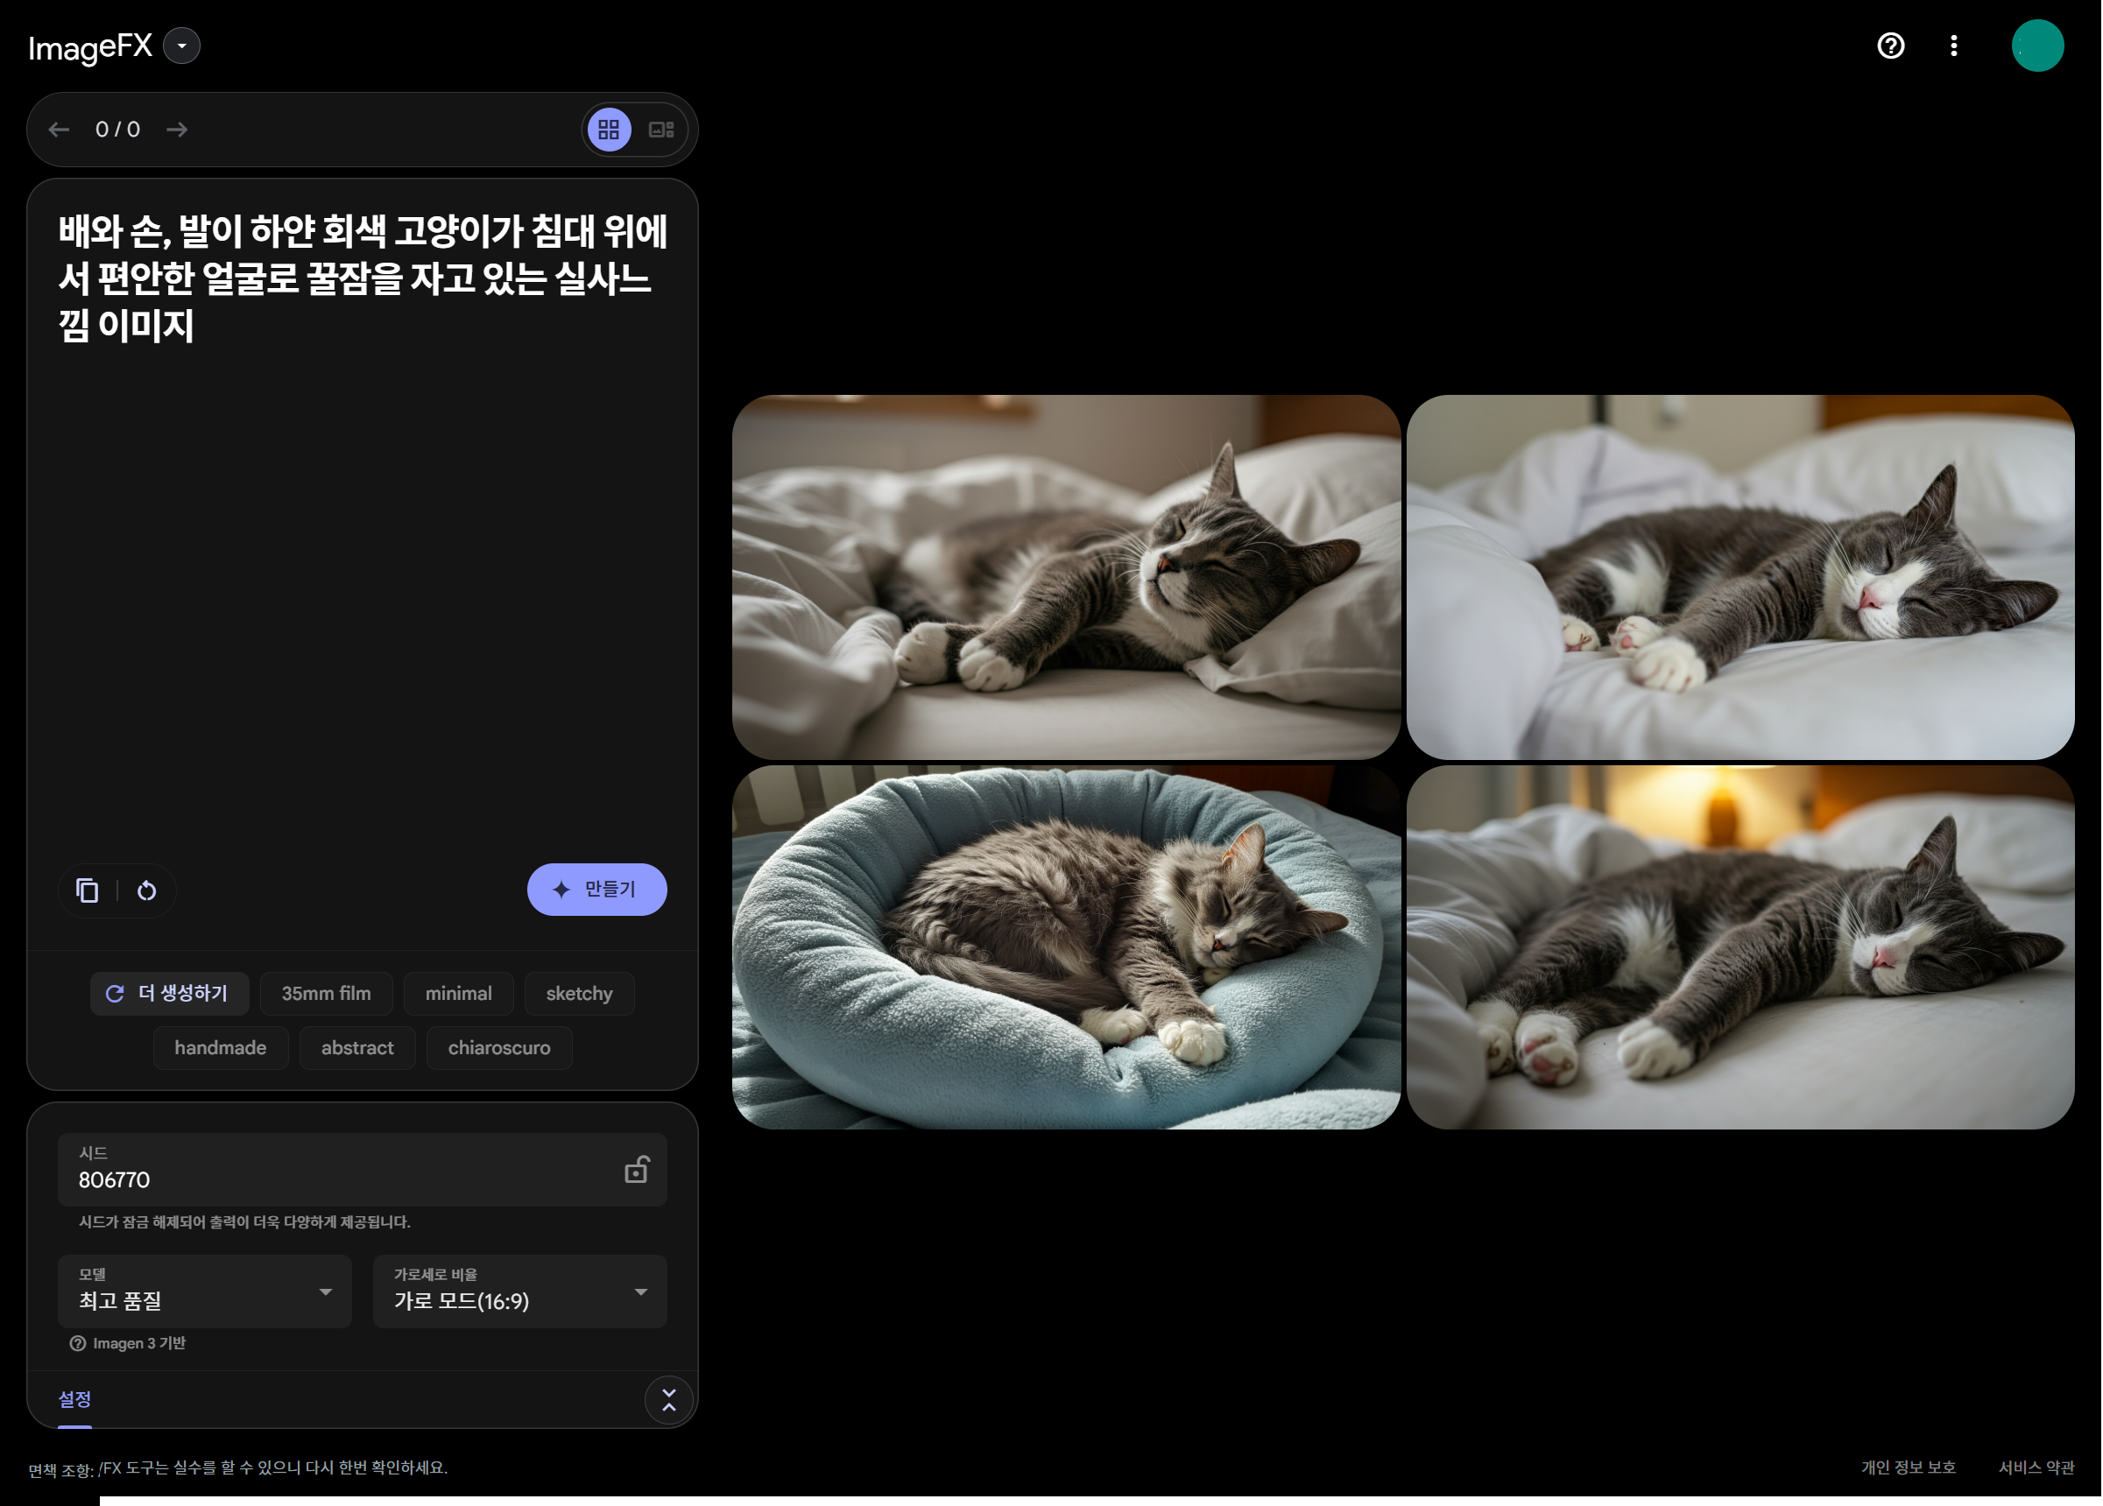Screen dimensions: 2103x1506
Task: Open the 모델 최고 품질 dropdown
Action: point(205,1291)
